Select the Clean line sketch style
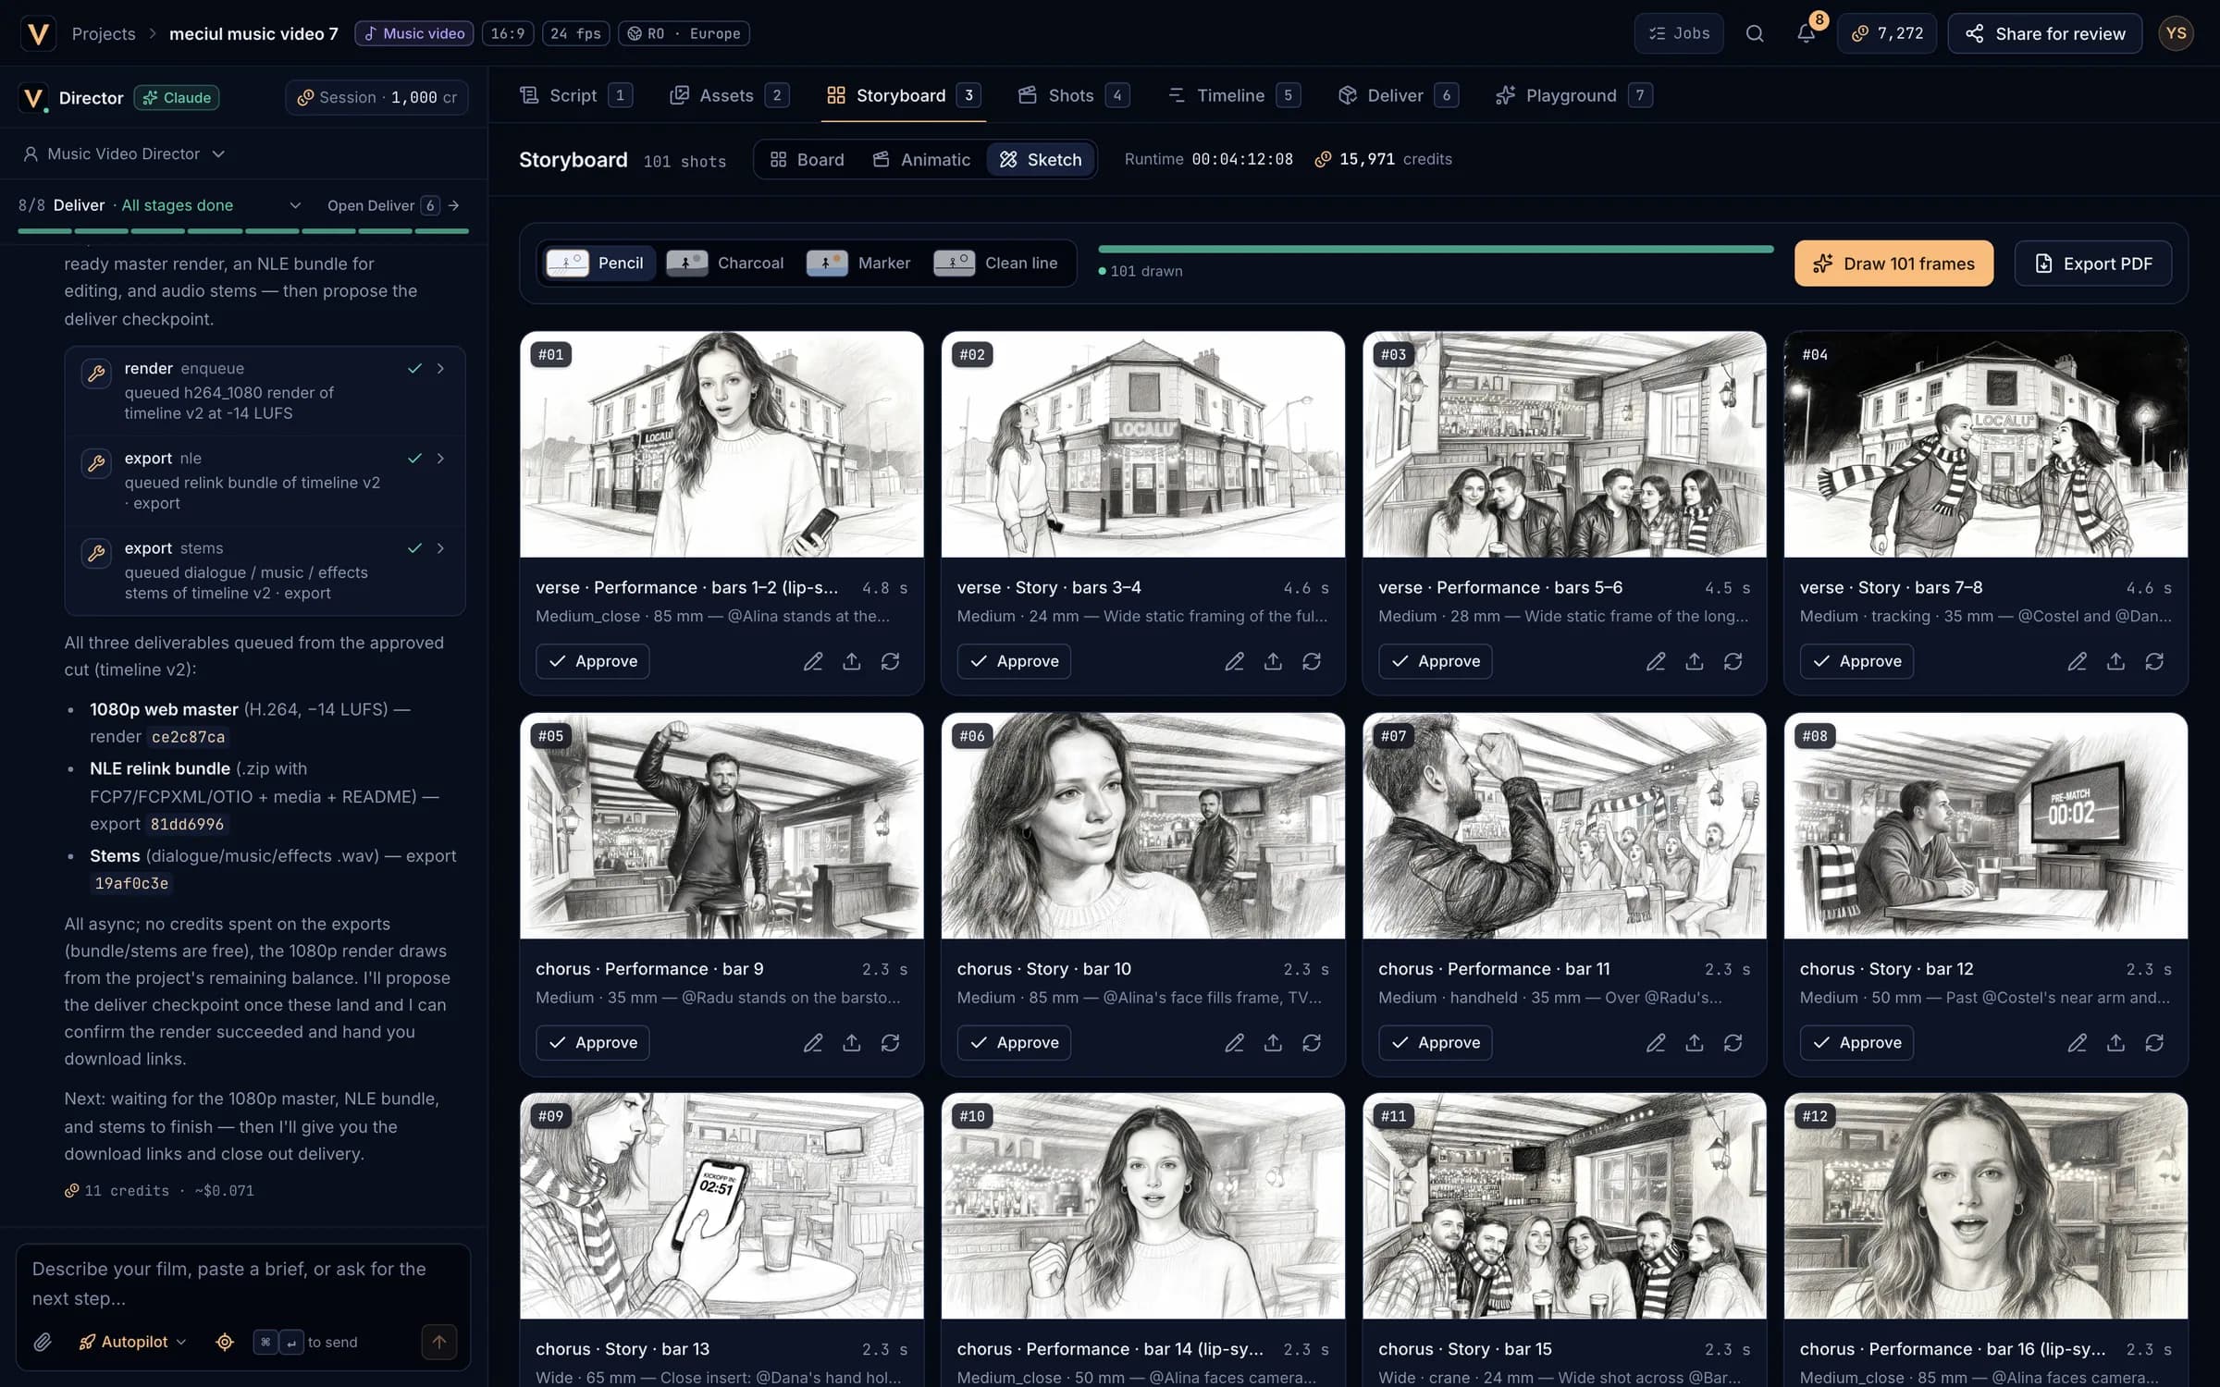2220x1387 pixels. point(998,263)
